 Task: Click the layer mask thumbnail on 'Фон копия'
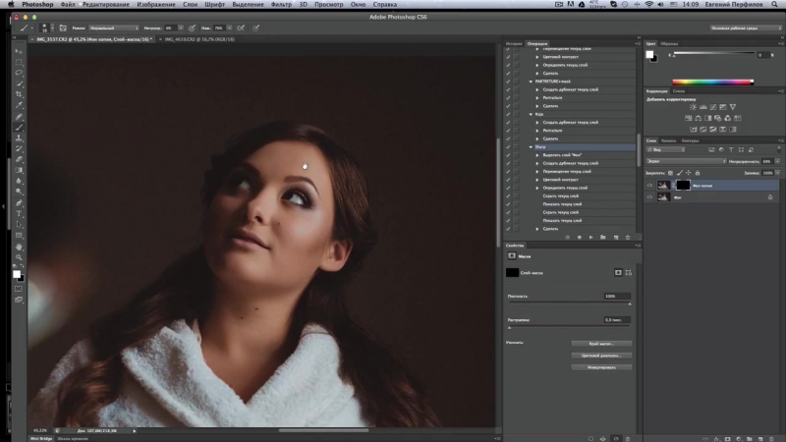683,185
